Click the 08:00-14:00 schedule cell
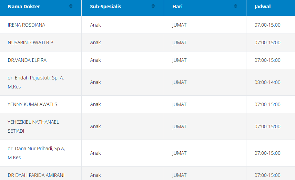295x180 pixels. (267, 82)
